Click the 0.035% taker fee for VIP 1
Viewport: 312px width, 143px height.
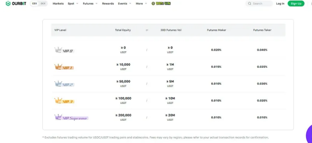coord(262,67)
